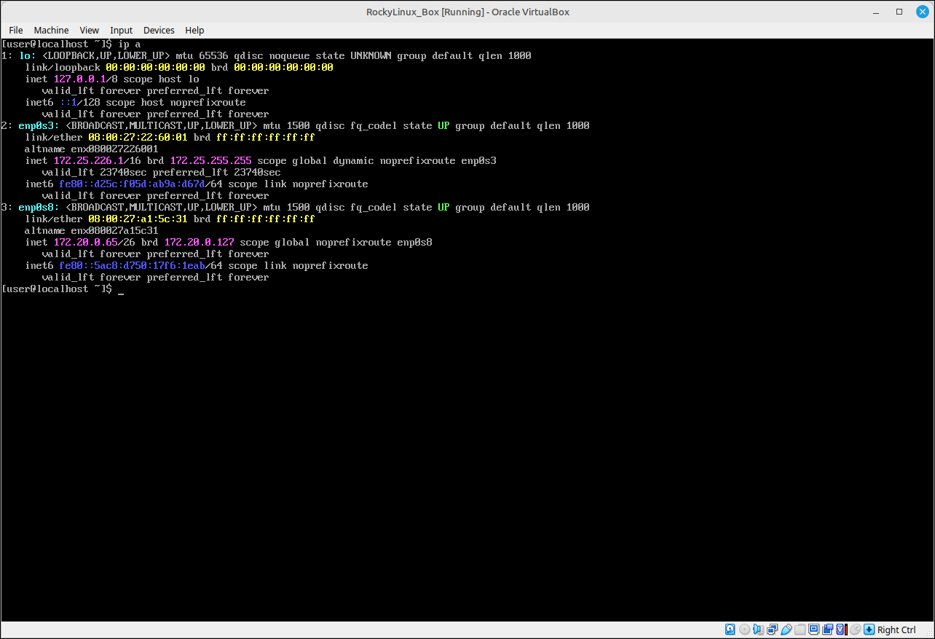Image resolution: width=935 pixels, height=639 pixels.
Task: Click the optical drive indicator icon
Action: [x=744, y=630]
